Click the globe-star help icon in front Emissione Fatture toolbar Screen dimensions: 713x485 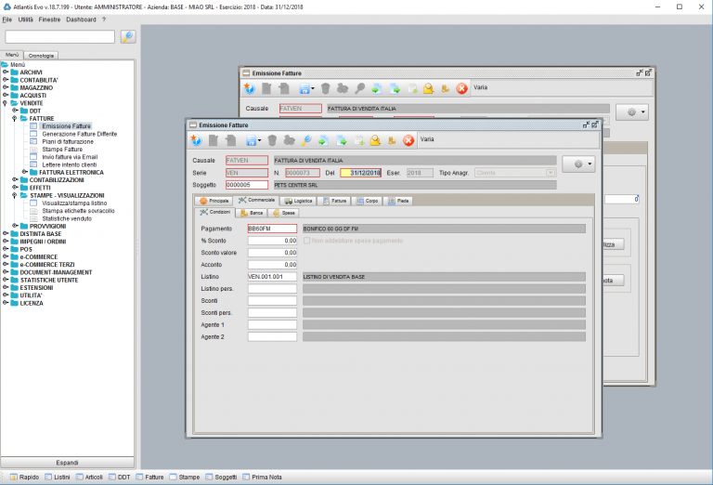tap(196, 140)
